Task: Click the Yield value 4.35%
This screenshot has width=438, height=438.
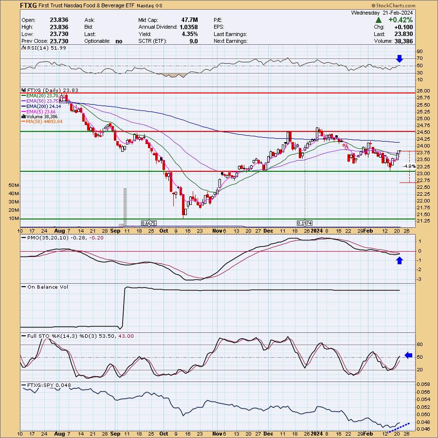Action: (x=190, y=34)
